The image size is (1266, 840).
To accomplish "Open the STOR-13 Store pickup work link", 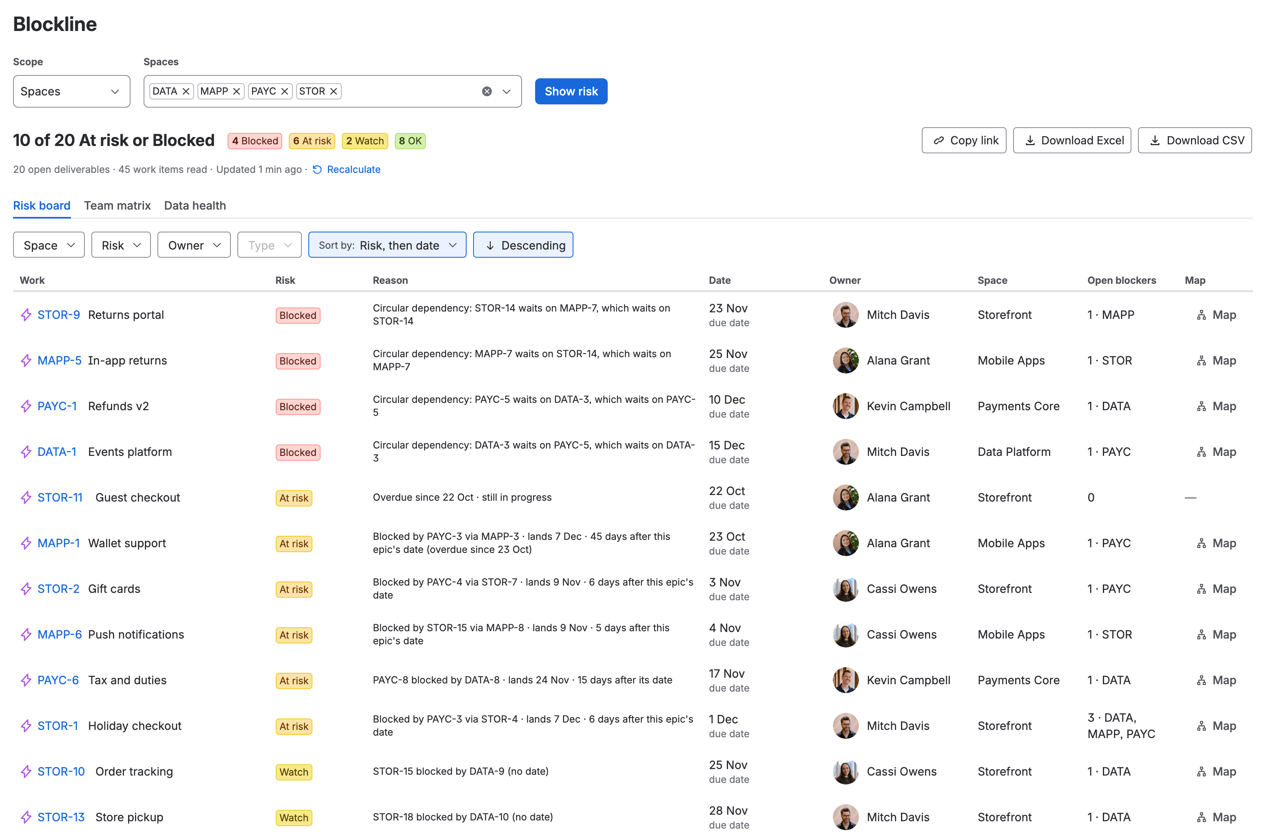I will coord(61,817).
